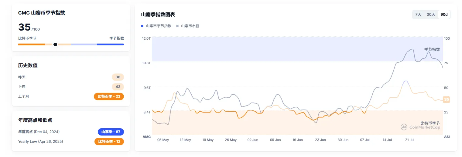The image size is (462, 157).
Task: Switch to the 7天 time range tab
Action: (x=418, y=15)
